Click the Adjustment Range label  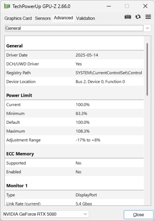pos(23,140)
